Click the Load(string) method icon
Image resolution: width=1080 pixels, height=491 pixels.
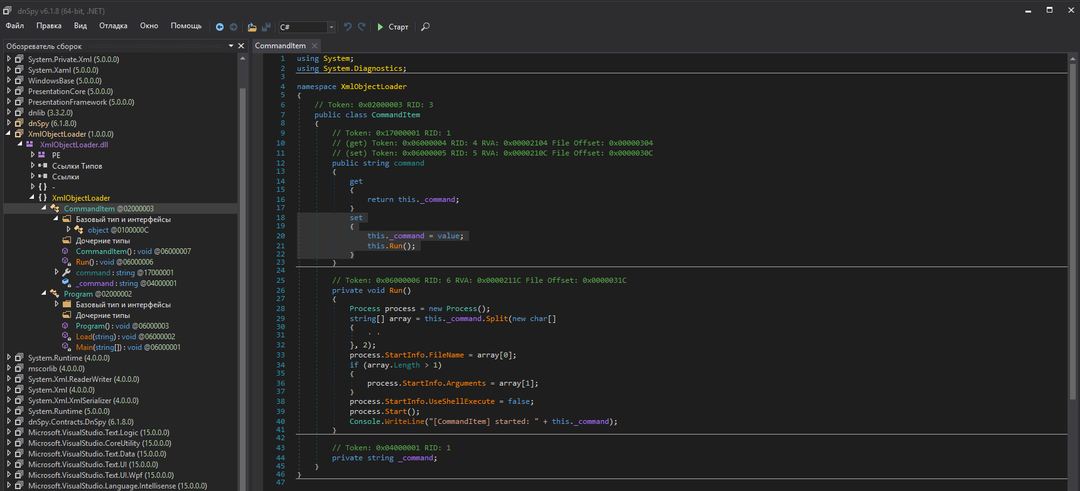[x=65, y=336]
